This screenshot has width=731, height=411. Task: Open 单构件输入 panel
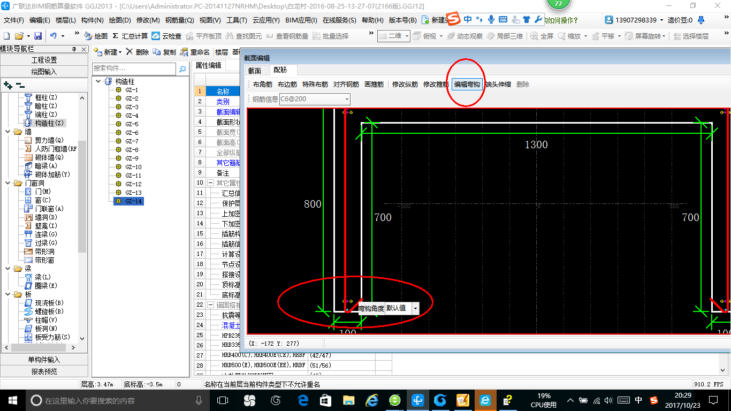[x=44, y=360]
